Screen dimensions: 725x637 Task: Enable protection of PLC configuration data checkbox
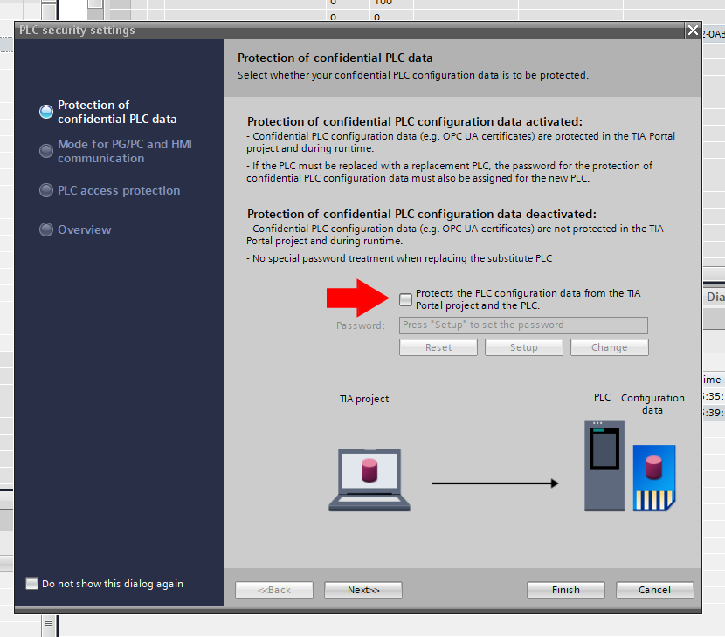tap(405, 299)
